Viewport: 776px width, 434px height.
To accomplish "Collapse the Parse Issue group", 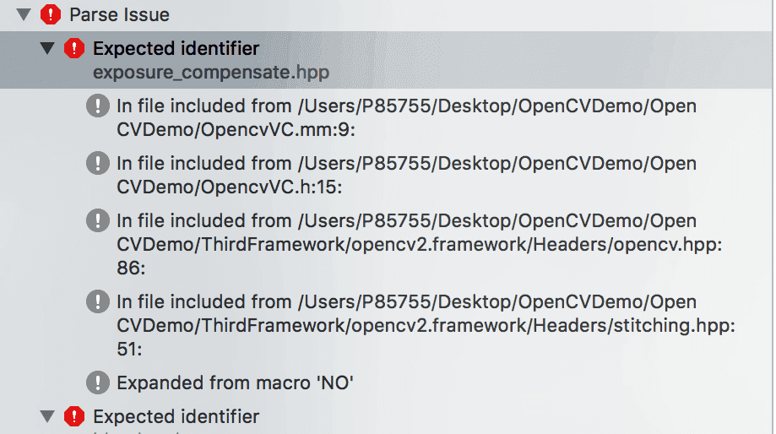I will click(24, 14).
